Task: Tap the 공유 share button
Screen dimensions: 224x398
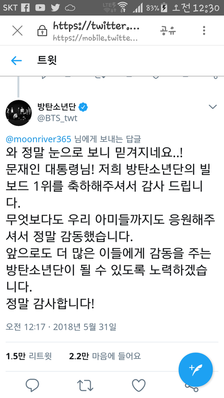Action: click(x=168, y=31)
